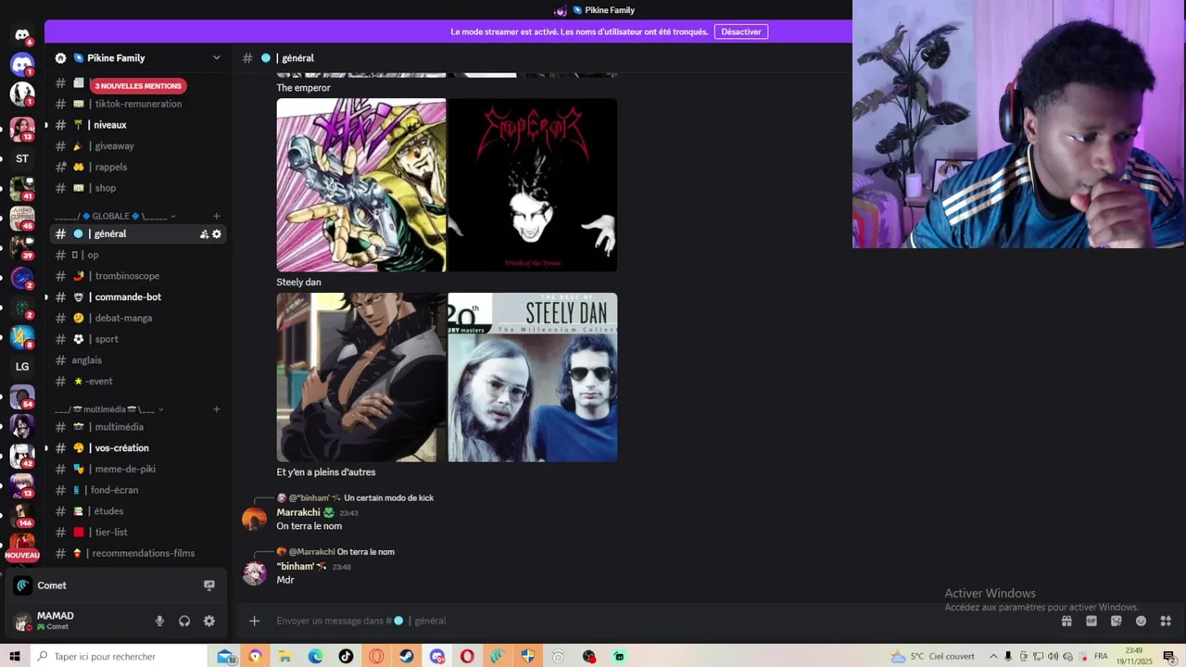Click Marrakchi username in message
1186x667 pixels.
(x=298, y=512)
